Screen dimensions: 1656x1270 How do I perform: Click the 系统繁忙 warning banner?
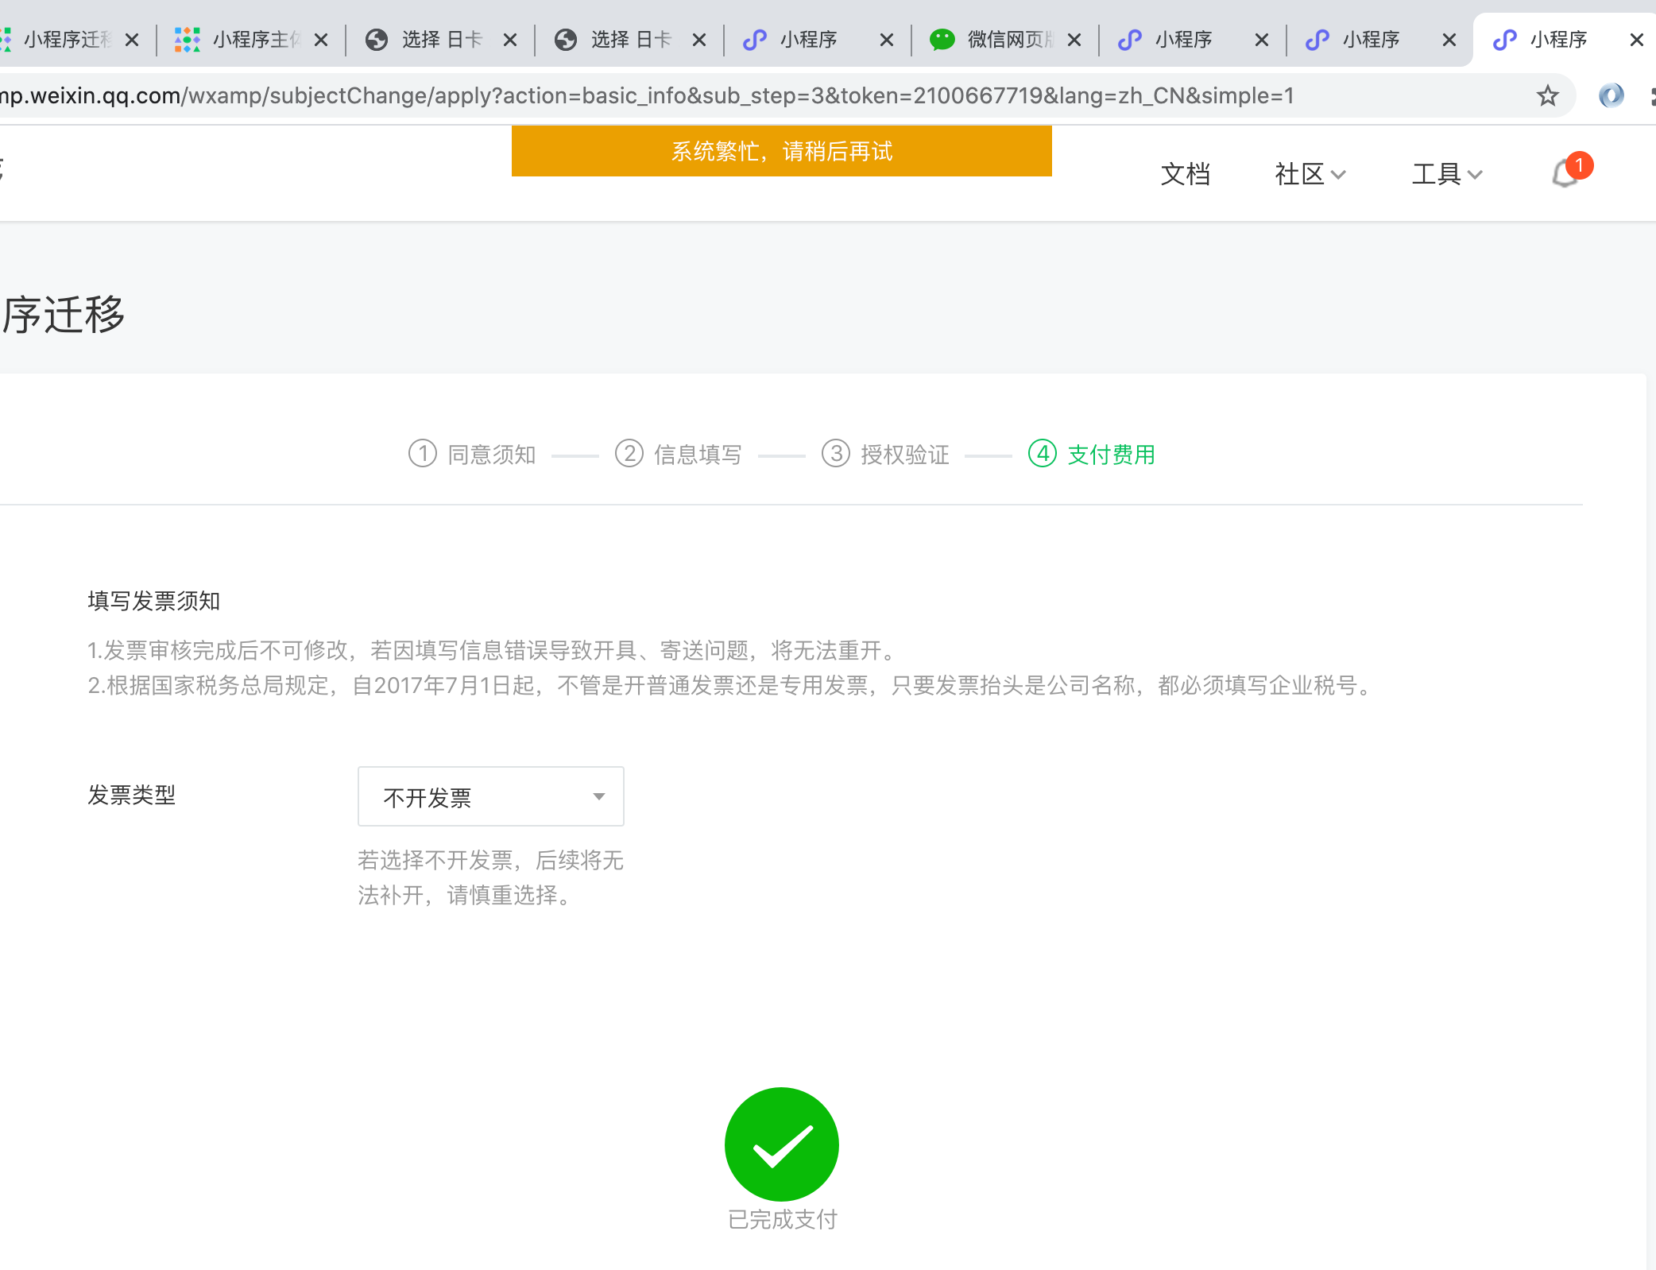point(781,151)
